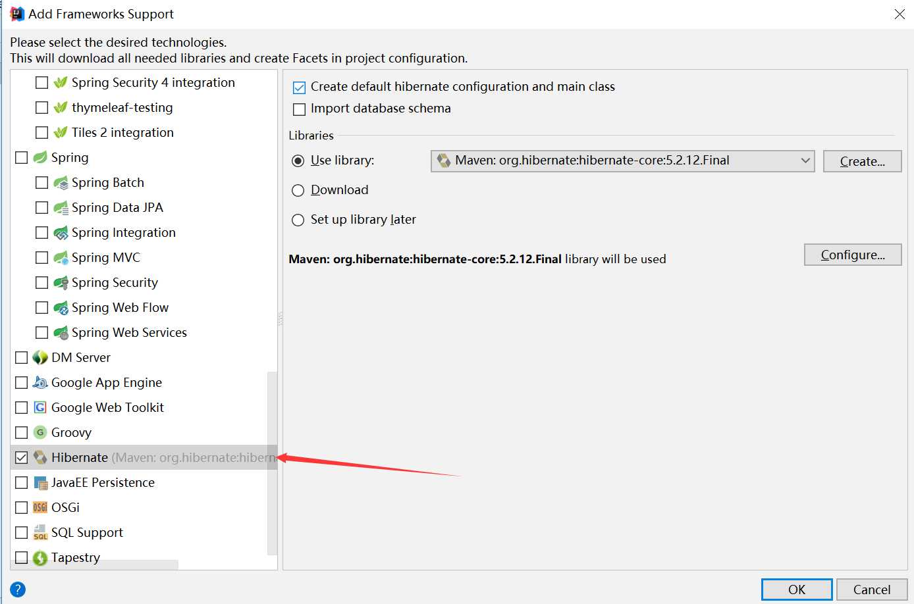Uncheck the Hibernate checkbox
This screenshot has height=604, width=914.
pos(21,458)
